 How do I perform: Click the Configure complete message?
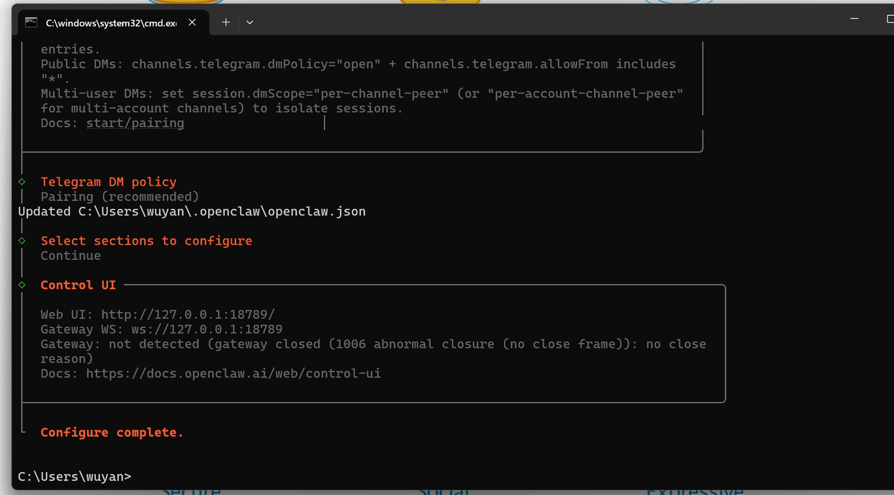112,433
